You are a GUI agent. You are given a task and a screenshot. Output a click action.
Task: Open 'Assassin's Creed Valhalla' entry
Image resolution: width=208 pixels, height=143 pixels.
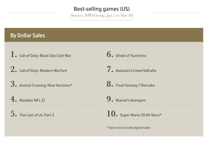coord(136,70)
